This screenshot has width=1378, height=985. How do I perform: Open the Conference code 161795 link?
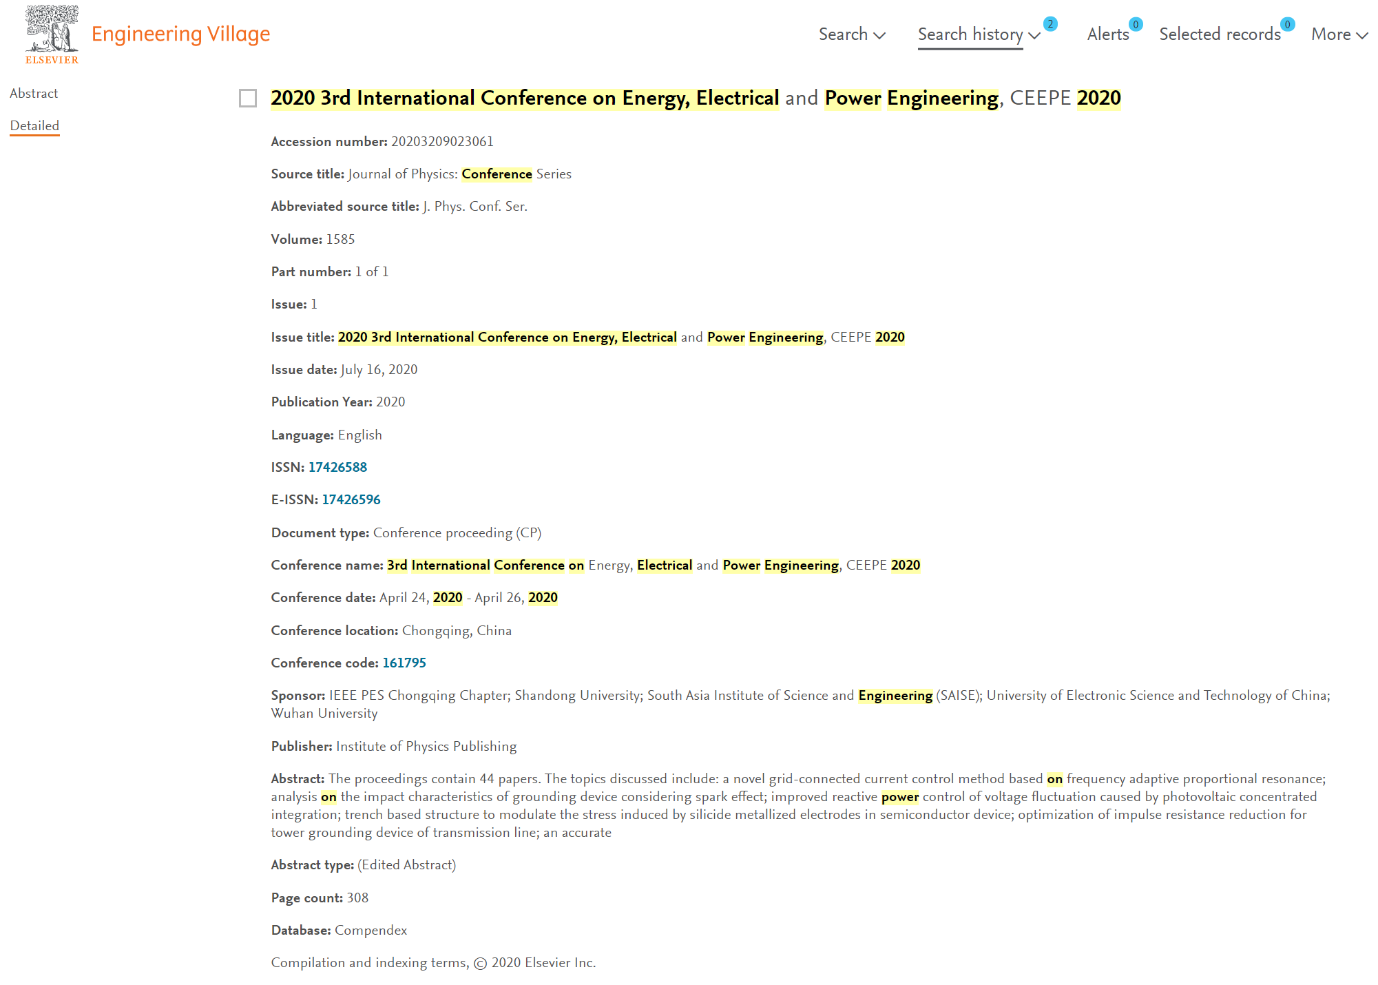(404, 663)
